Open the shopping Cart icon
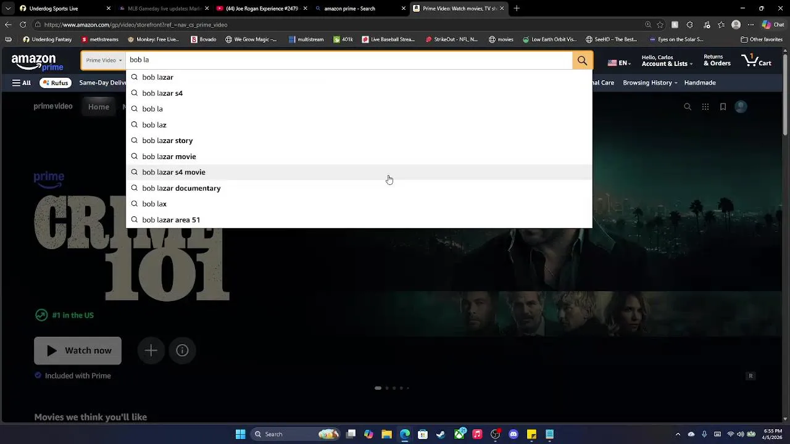 click(x=757, y=60)
